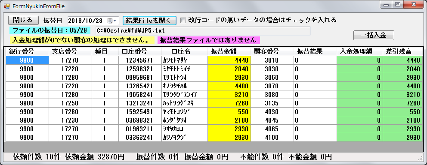Select account name cell ｷﾉｼﾀﾁﾊﾙ
Image resolution: width=427 pixels, height=165 pixels.
pos(185,86)
